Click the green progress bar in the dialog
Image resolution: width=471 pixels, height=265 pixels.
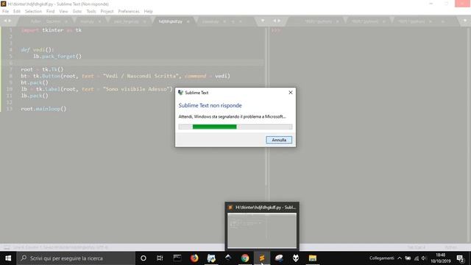[x=214, y=127]
